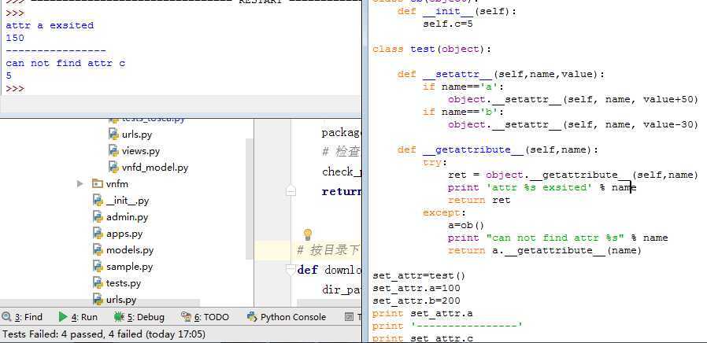Screen dimensions: 707x343
Task: Open the Python Console tab
Action: [x=287, y=317]
